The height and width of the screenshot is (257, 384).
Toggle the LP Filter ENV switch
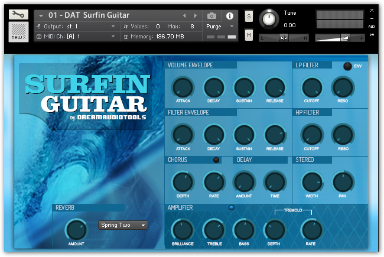(x=347, y=66)
